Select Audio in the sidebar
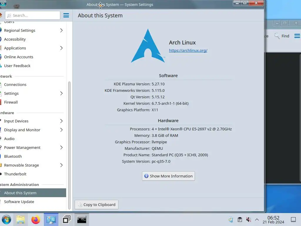Viewport: 301px width, 226px height. [x=33, y=139]
